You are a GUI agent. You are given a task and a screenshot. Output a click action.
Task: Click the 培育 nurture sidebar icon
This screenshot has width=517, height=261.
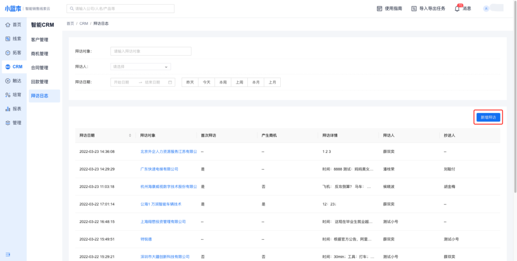[x=8, y=95]
